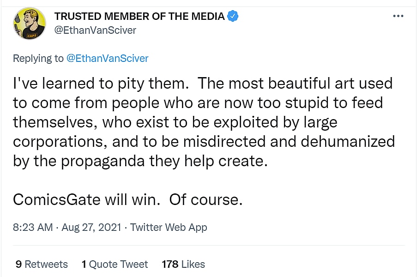
Task: Click 'Of course.' at the tweet's end
Action: click(205, 199)
